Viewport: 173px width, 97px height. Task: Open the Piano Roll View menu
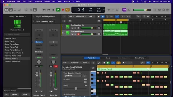pyautogui.click(x=86, y=63)
